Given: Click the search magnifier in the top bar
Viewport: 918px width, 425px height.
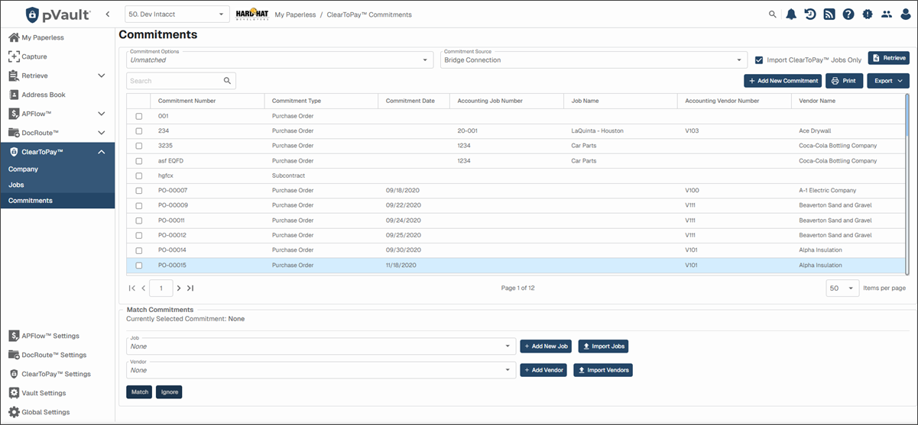Looking at the screenshot, I should pos(773,14).
